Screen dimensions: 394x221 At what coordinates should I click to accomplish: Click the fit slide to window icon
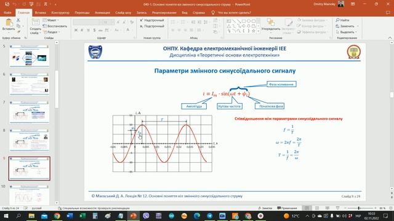click(x=391, y=208)
